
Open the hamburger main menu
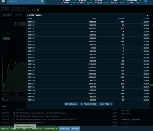[3, 2]
